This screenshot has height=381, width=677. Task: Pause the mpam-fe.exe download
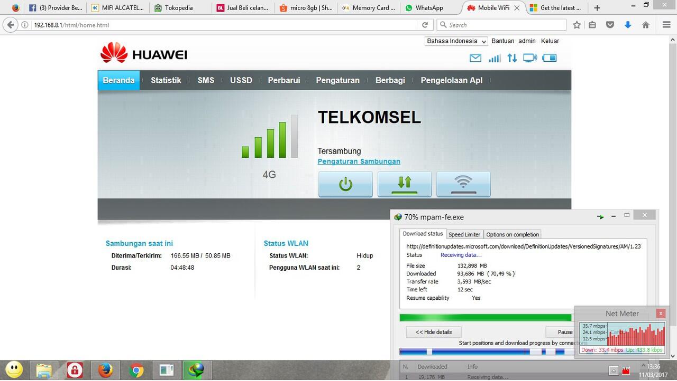[x=565, y=332]
